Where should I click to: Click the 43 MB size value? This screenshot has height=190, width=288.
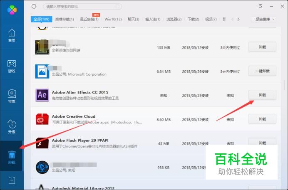[x=164, y=143]
